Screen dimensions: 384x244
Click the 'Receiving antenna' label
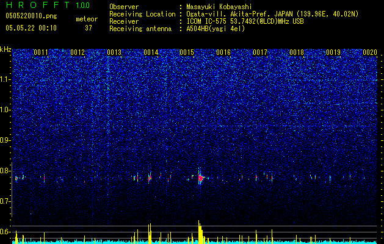[140, 29]
